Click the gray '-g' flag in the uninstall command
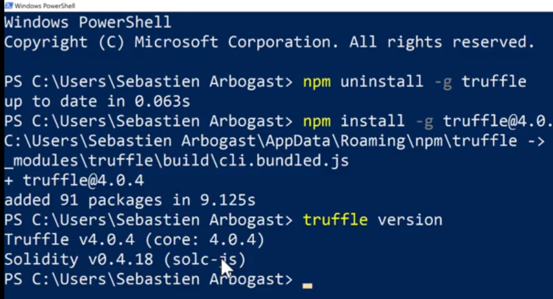553x299 pixels. pyautogui.click(x=443, y=82)
